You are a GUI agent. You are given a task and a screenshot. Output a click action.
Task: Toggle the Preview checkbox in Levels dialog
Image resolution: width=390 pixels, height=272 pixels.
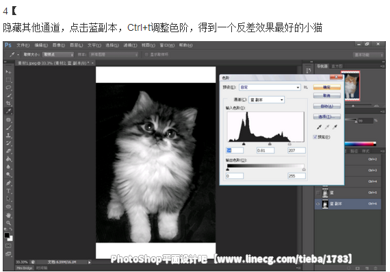pyautogui.click(x=315, y=137)
